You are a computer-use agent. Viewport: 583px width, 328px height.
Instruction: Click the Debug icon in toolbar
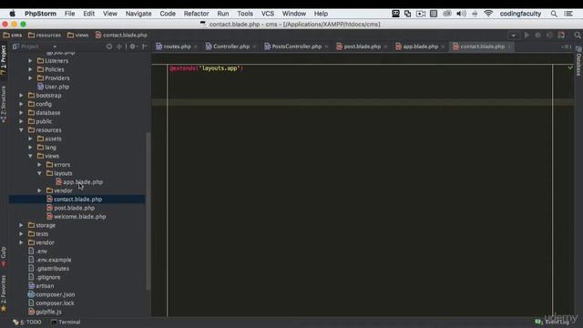tap(537, 36)
